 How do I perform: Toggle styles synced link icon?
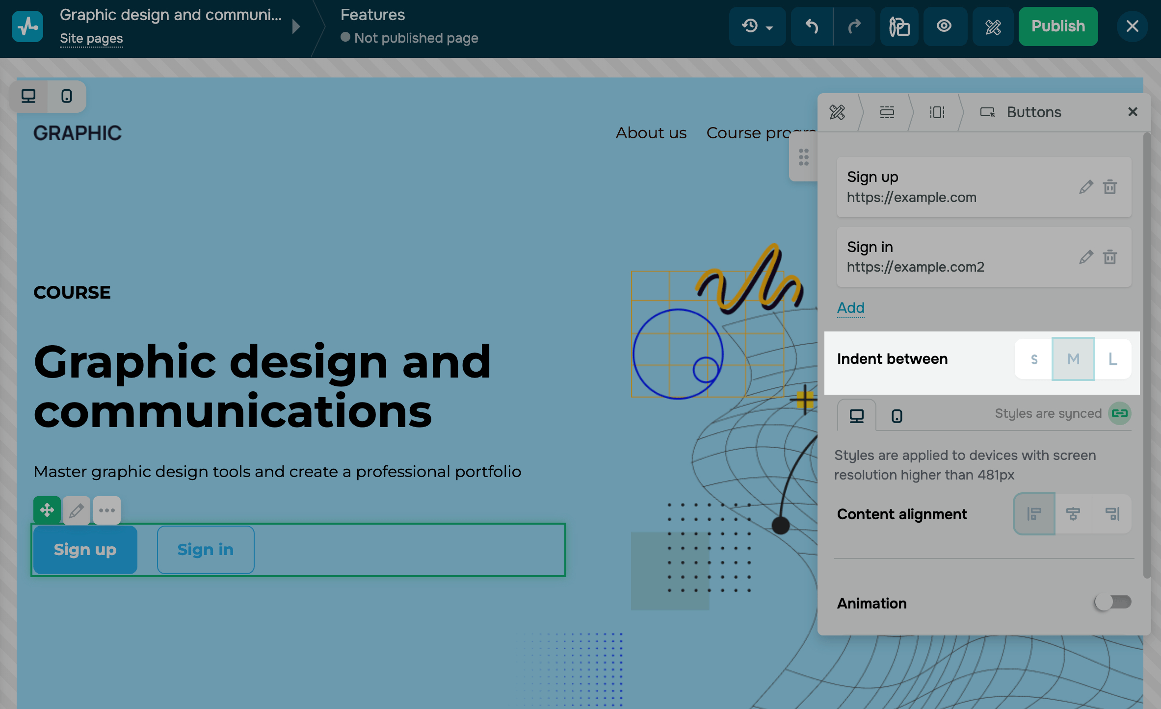tap(1119, 413)
